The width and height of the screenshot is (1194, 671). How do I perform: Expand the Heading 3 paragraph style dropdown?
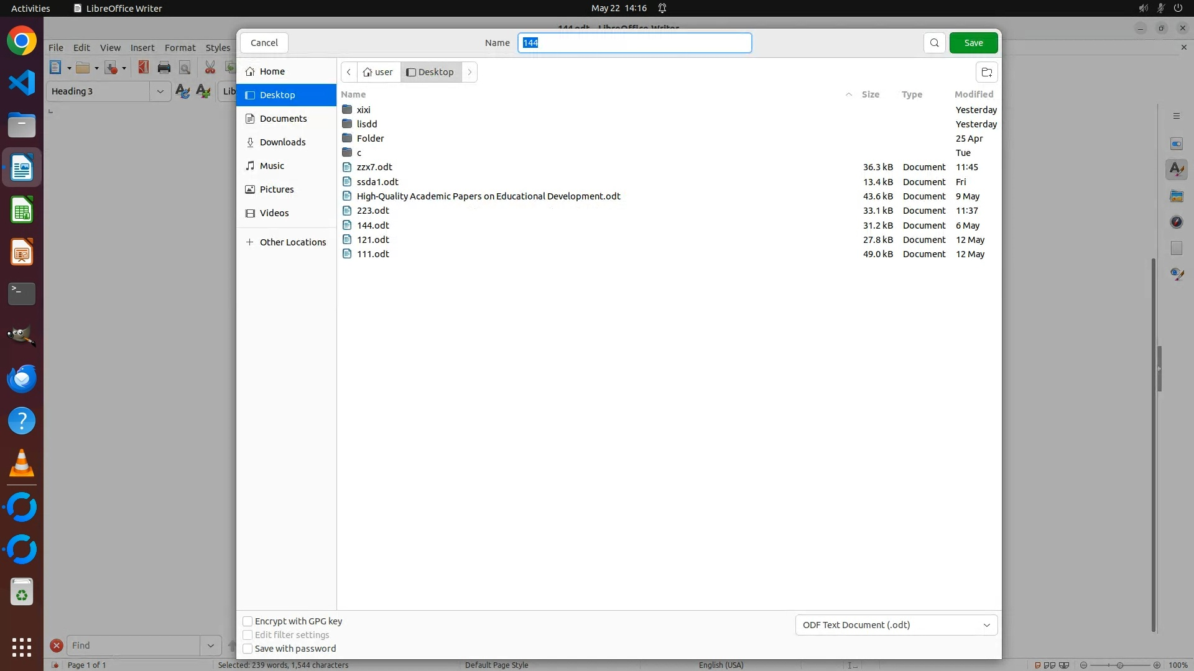pos(160,91)
